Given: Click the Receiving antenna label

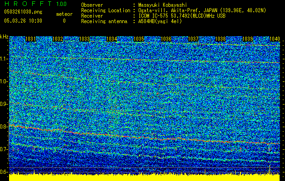Looking at the screenshot, I should click(x=104, y=21).
